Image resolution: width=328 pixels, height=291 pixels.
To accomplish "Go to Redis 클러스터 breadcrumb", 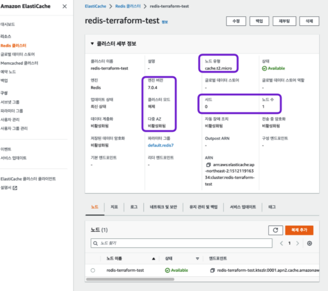I will (x=128, y=6).
